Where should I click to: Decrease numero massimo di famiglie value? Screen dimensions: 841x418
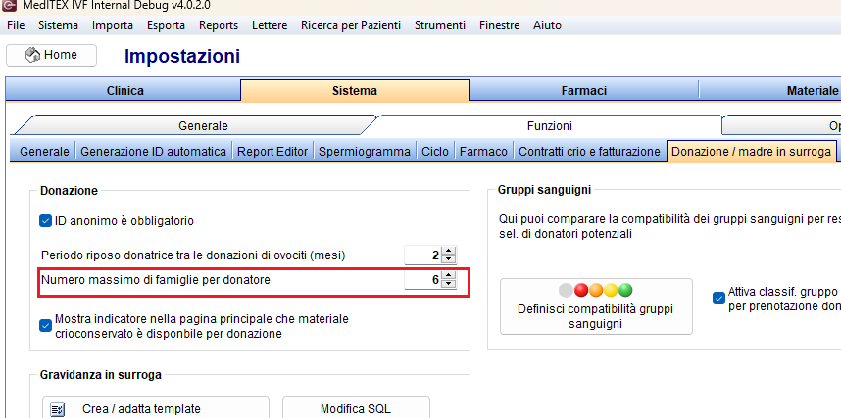pyautogui.click(x=449, y=284)
